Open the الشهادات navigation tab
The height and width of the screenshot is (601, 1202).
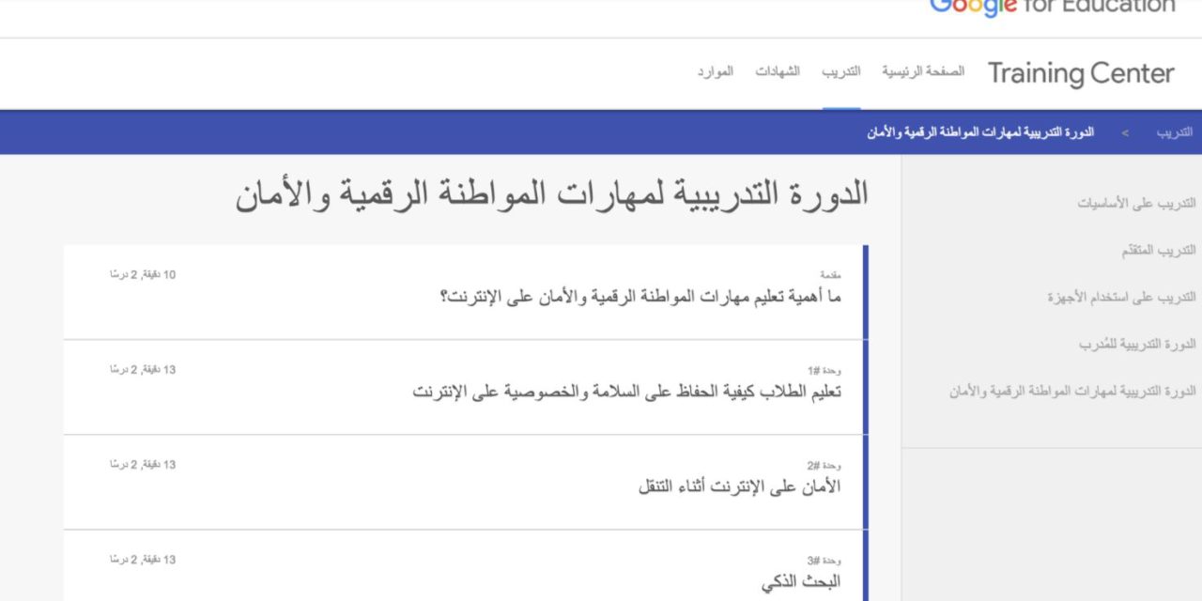point(778,71)
